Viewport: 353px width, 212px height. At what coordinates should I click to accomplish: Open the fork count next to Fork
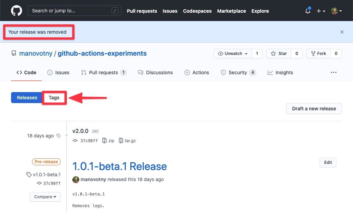[336, 54]
